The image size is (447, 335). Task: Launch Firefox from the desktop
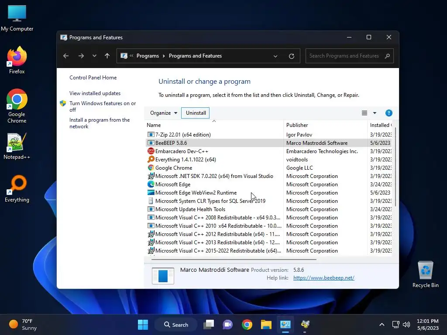[17, 60]
